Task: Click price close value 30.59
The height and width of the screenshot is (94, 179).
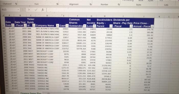Action: coord(149,63)
